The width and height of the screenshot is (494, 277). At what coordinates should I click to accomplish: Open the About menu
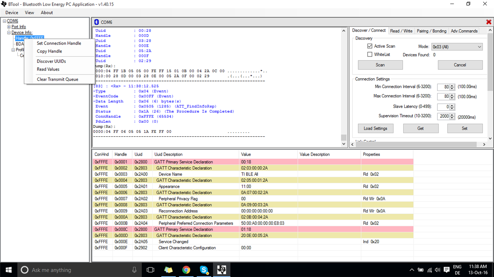47,12
